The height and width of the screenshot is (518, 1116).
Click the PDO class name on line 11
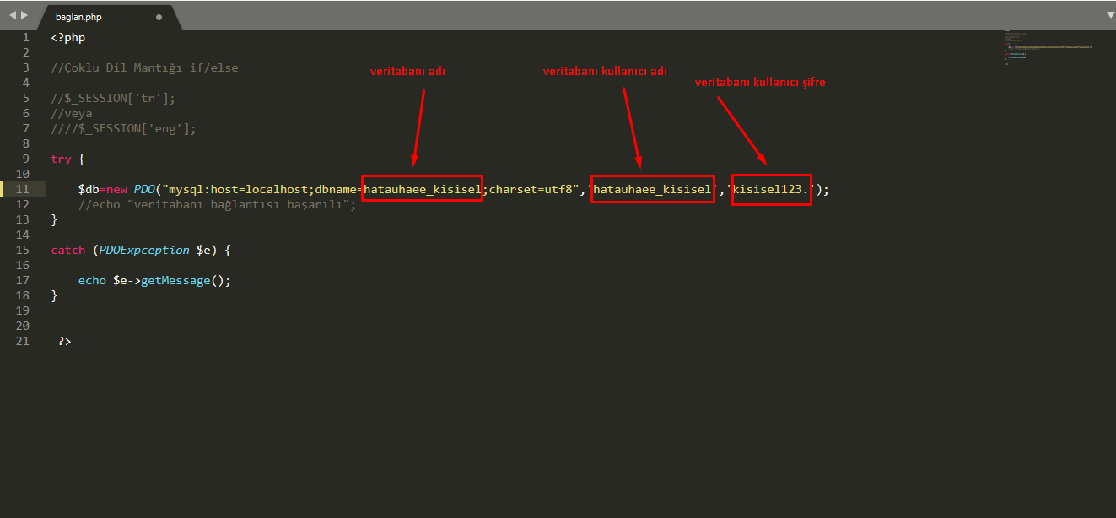coord(144,190)
